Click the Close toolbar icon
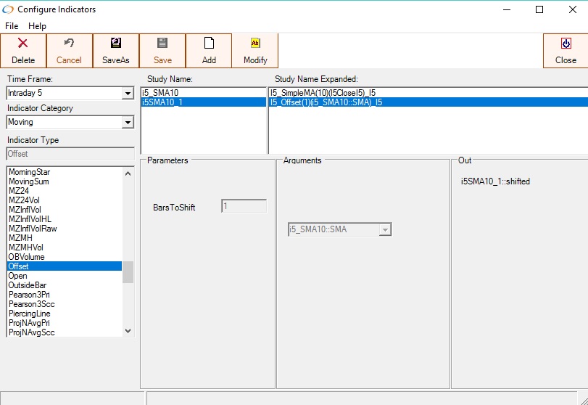Screen dimensions: 588x405 coord(566,44)
